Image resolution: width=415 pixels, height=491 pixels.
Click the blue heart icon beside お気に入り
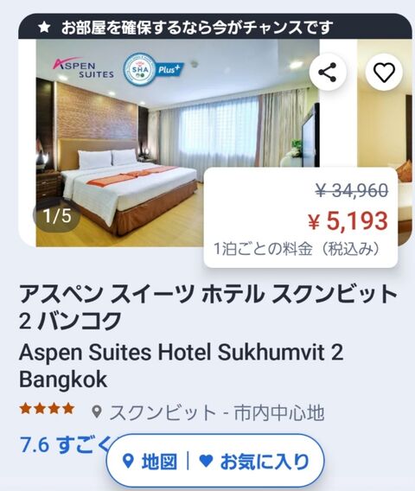pyautogui.click(x=206, y=461)
